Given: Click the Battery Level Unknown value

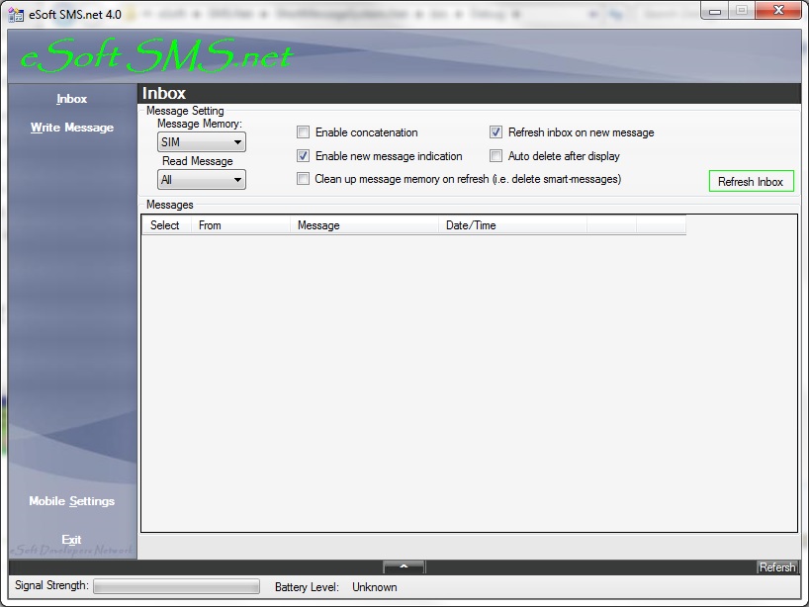Looking at the screenshot, I should pos(375,587).
